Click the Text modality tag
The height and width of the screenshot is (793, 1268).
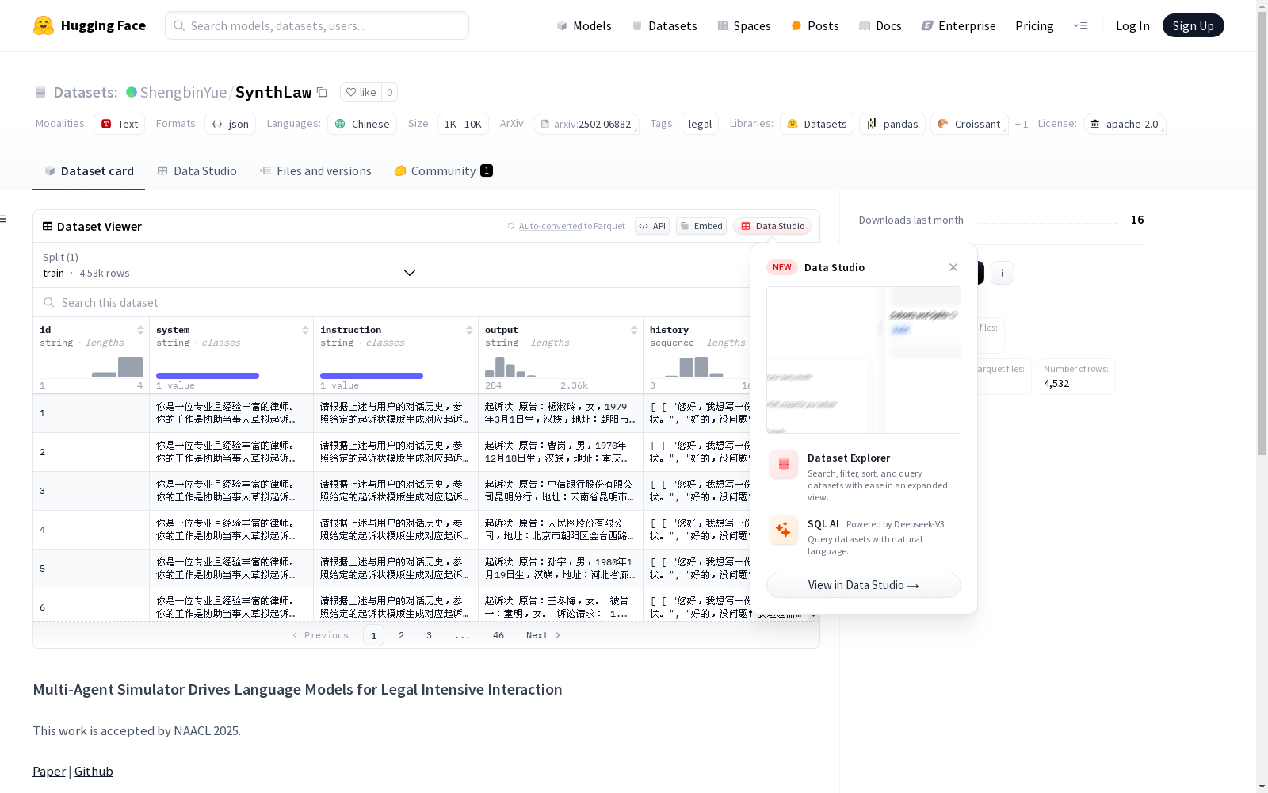[120, 124]
